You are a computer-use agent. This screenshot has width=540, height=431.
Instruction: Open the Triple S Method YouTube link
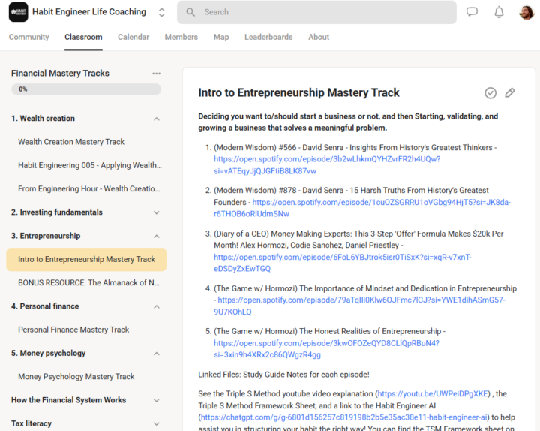click(x=432, y=393)
